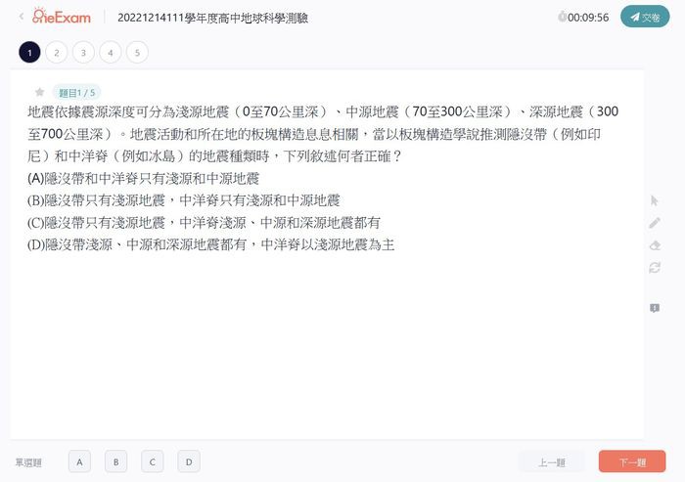685x482 pixels.
Task: Click the back arrow beside OneExam logo
Action: point(21,17)
